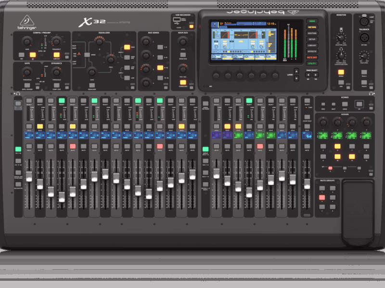Click the USB Recorder port
The image size is (385, 288).
pos(177,20)
